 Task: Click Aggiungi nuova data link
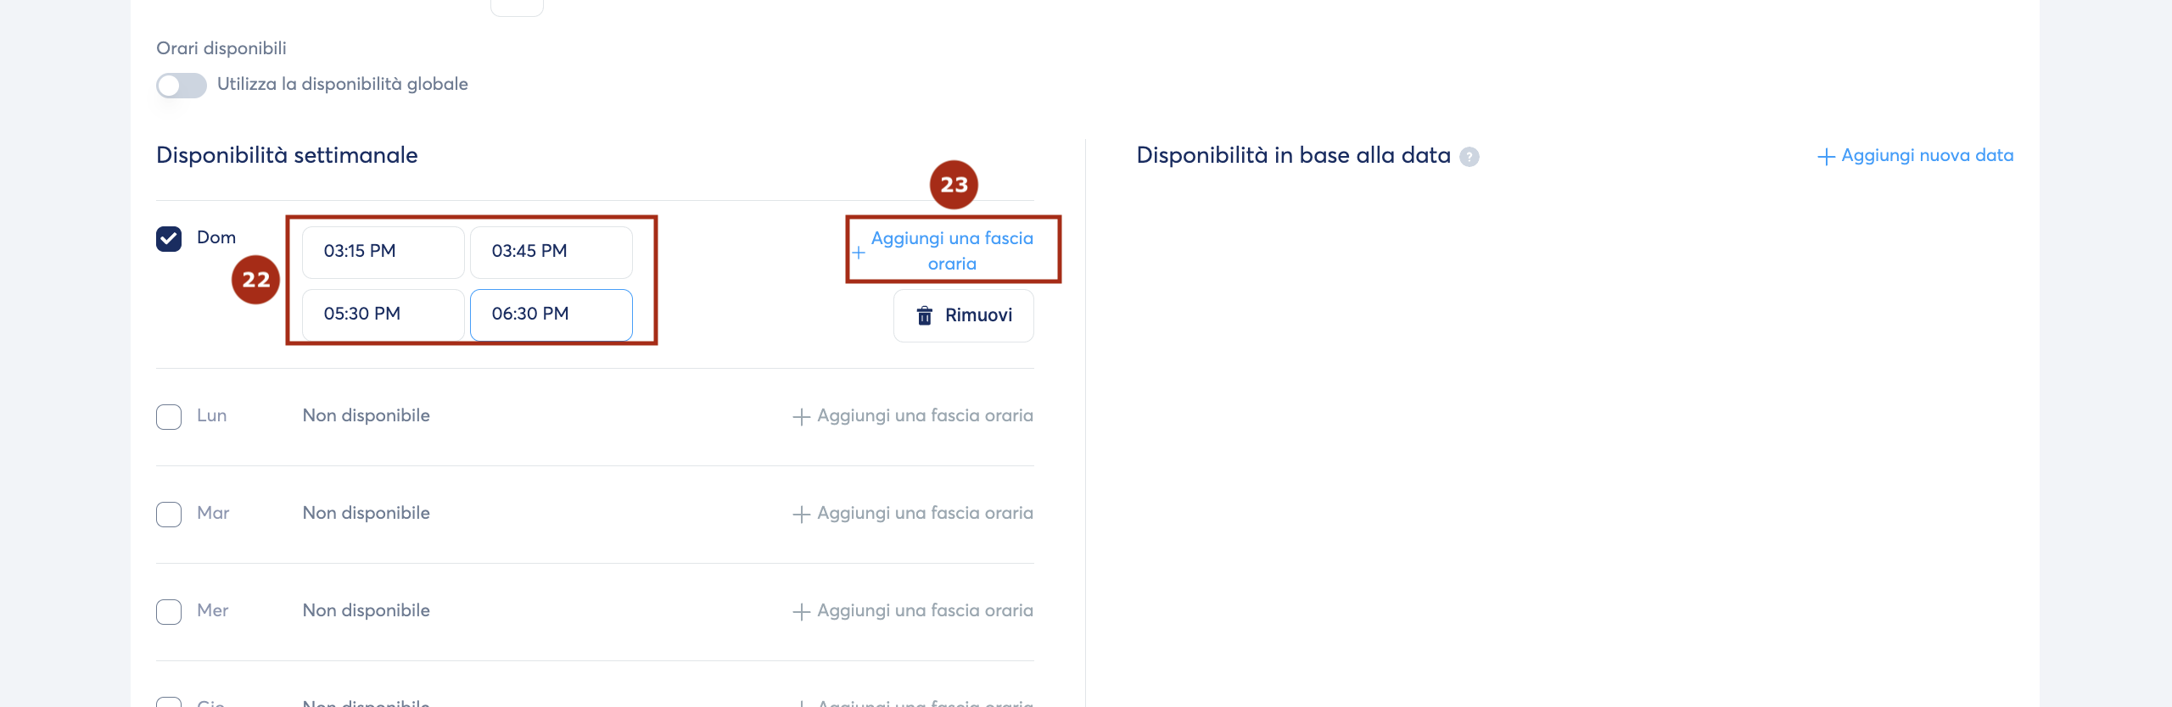click(1916, 156)
